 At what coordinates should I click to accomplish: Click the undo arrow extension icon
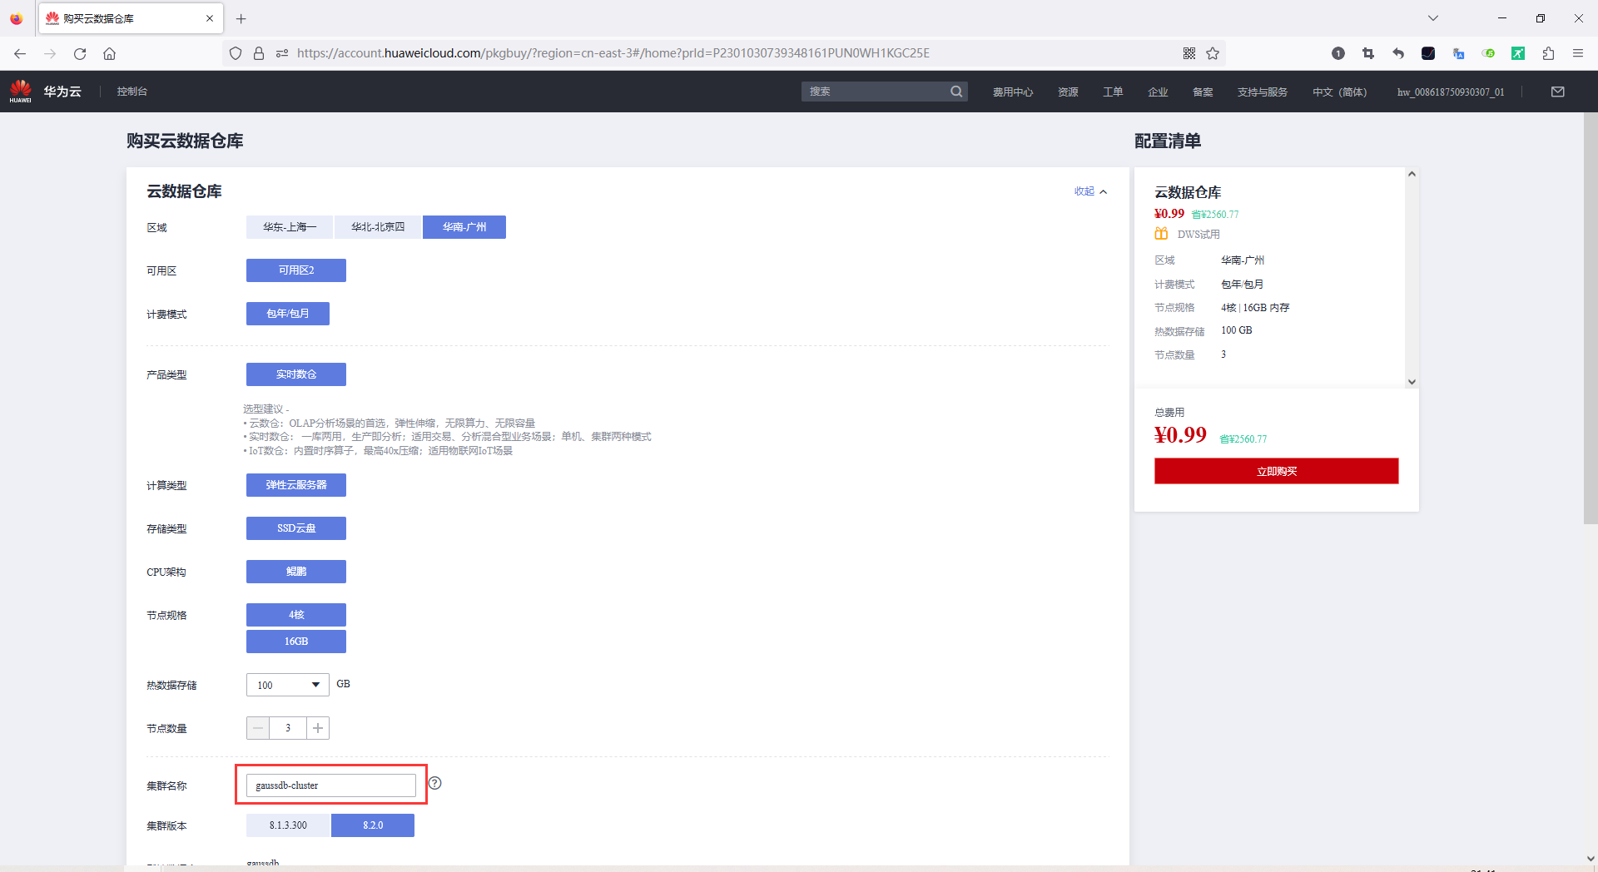(x=1398, y=53)
